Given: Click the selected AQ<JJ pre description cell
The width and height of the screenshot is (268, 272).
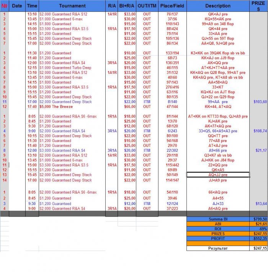Looking at the screenshot, I should (218, 175).
